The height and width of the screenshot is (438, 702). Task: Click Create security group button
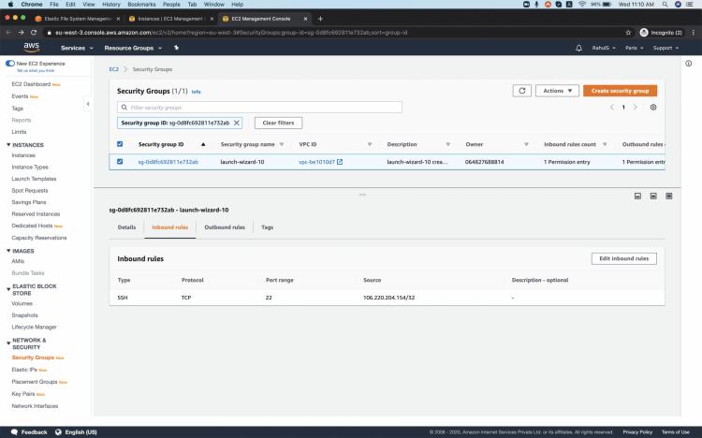tap(620, 91)
